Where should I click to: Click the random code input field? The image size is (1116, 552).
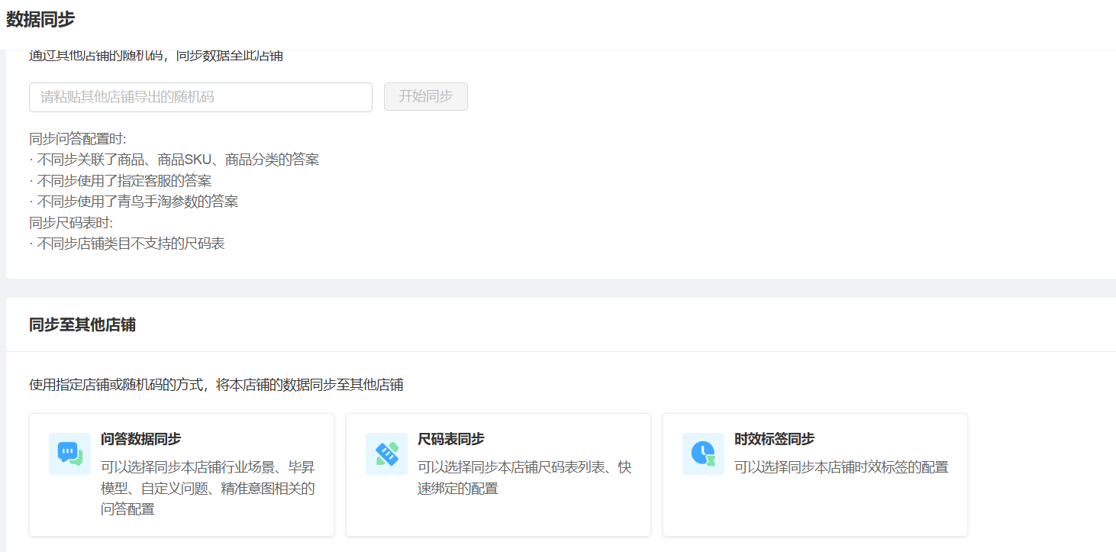click(201, 97)
